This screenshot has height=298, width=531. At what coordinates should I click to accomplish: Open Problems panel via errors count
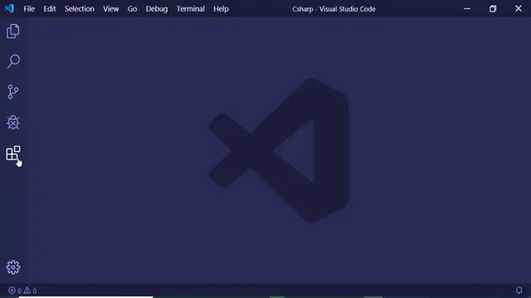[15, 291]
